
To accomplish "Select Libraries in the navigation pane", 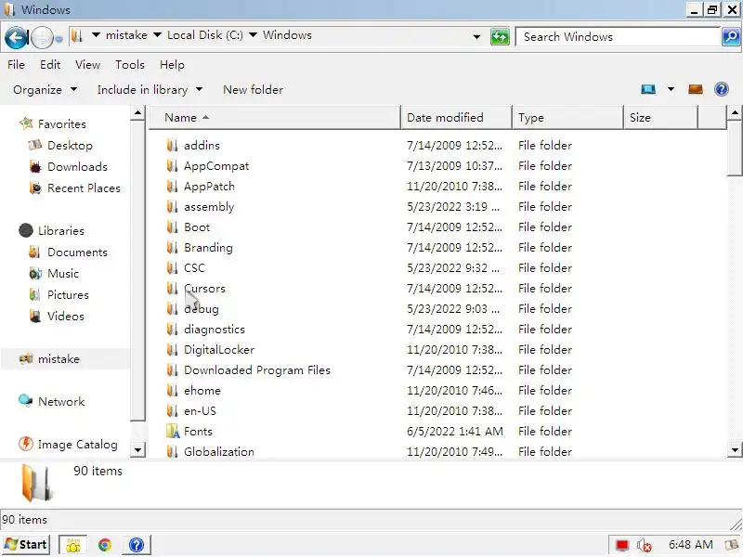I will coord(61,230).
